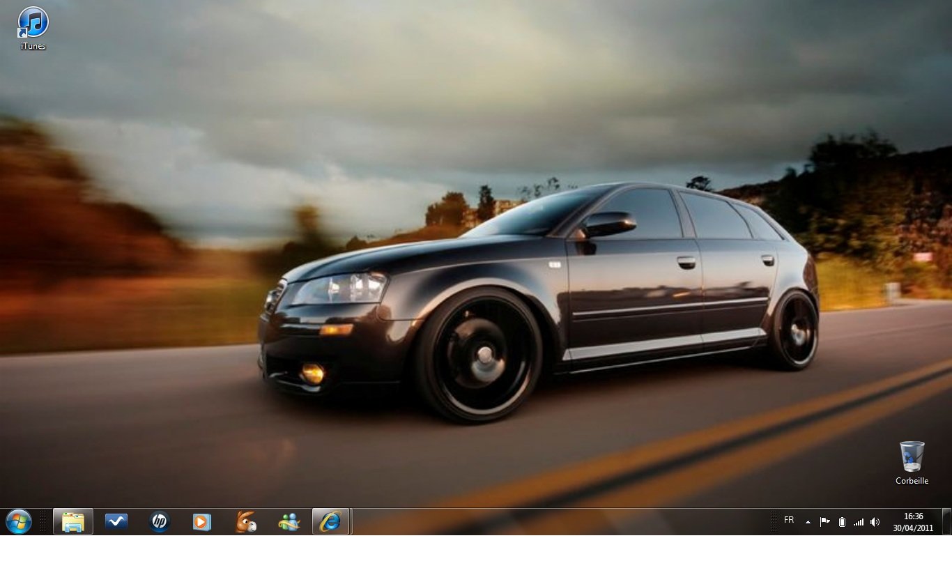
Task: Open Windows Live Messenger from taskbar
Action: point(289,521)
